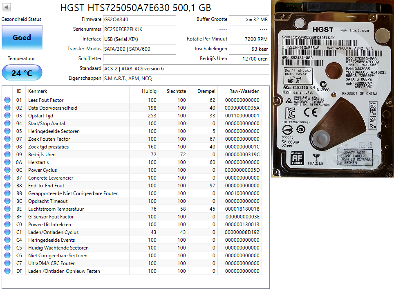
Task: Click raw value 00000000319C
Action: point(242,155)
